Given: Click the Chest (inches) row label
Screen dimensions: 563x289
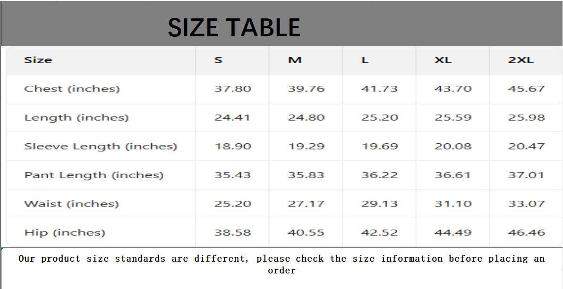Looking at the screenshot, I should (72, 89).
